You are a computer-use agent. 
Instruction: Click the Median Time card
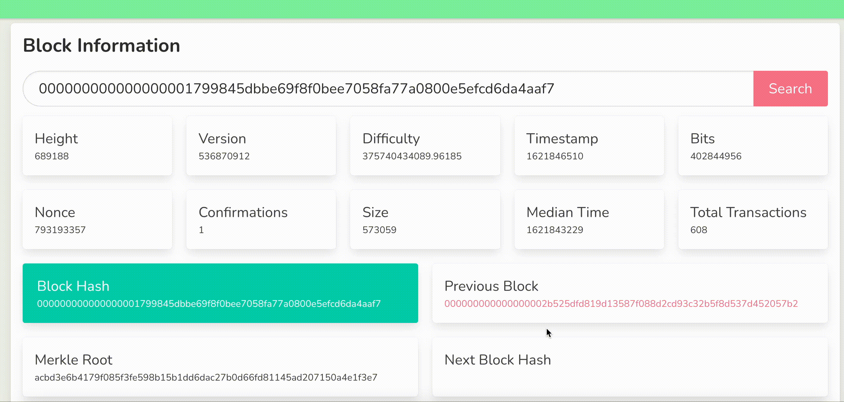(x=589, y=219)
